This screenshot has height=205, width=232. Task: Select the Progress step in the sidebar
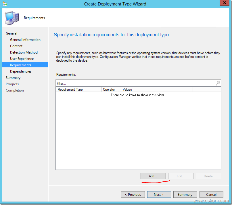click(12, 84)
